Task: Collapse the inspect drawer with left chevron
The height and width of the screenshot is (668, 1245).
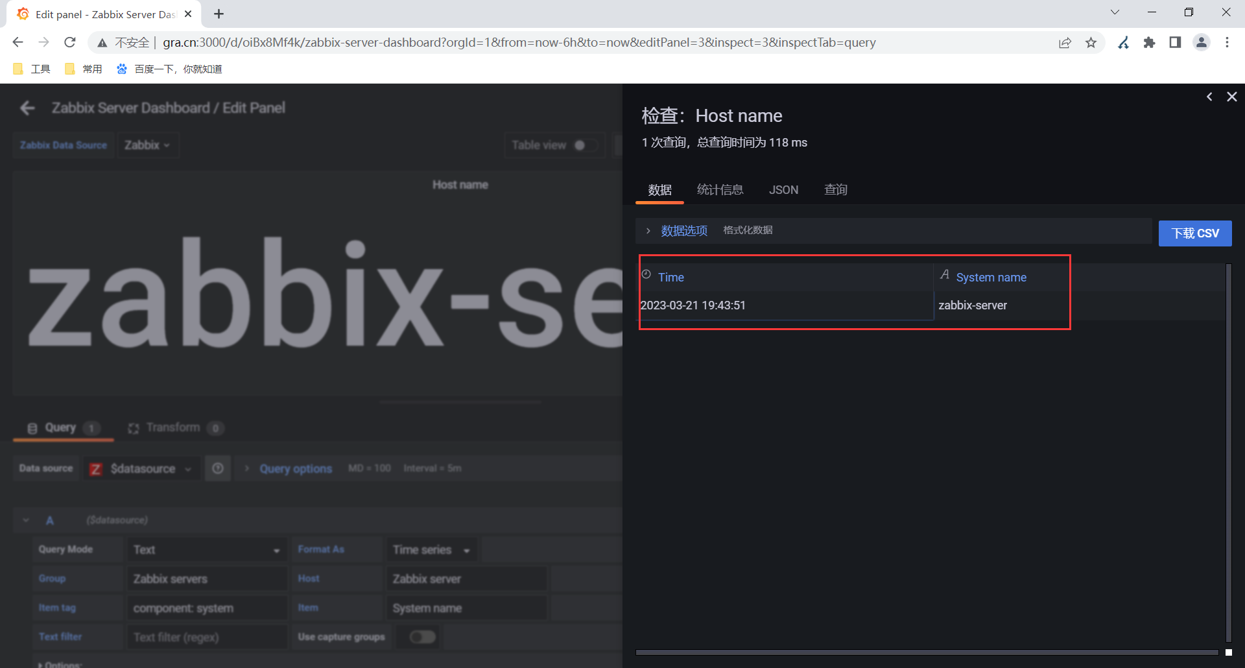Action: [1209, 97]
